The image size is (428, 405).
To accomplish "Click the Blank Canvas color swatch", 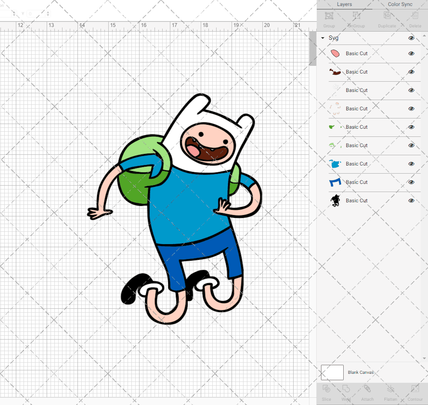I will click(x=332, y=372).
